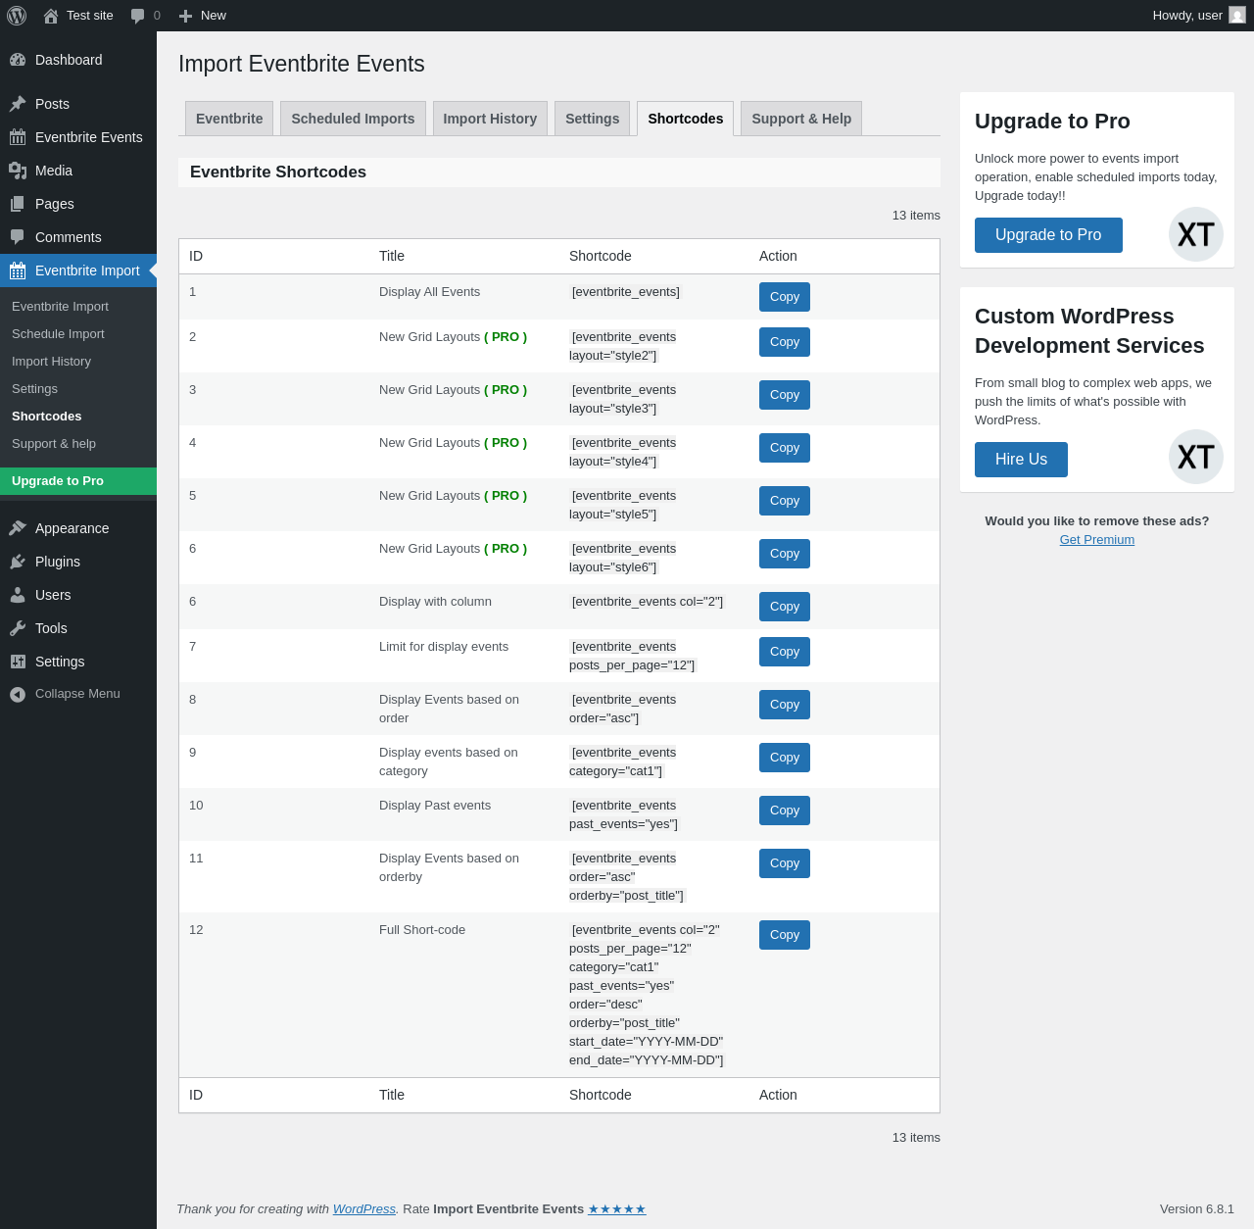
Task: Click the Tools wrench icon
Action: pyautogui.click(x=18, y=628)
